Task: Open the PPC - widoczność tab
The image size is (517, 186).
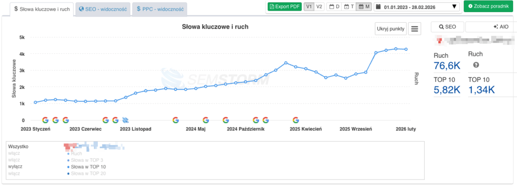Action: pos(160,9)
